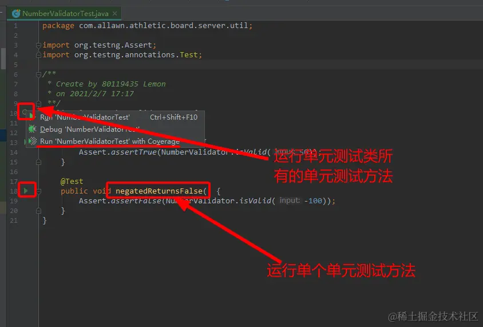Click line number 21 in the gutter
This screenshot has width=483, height=327.
[14, 220]
